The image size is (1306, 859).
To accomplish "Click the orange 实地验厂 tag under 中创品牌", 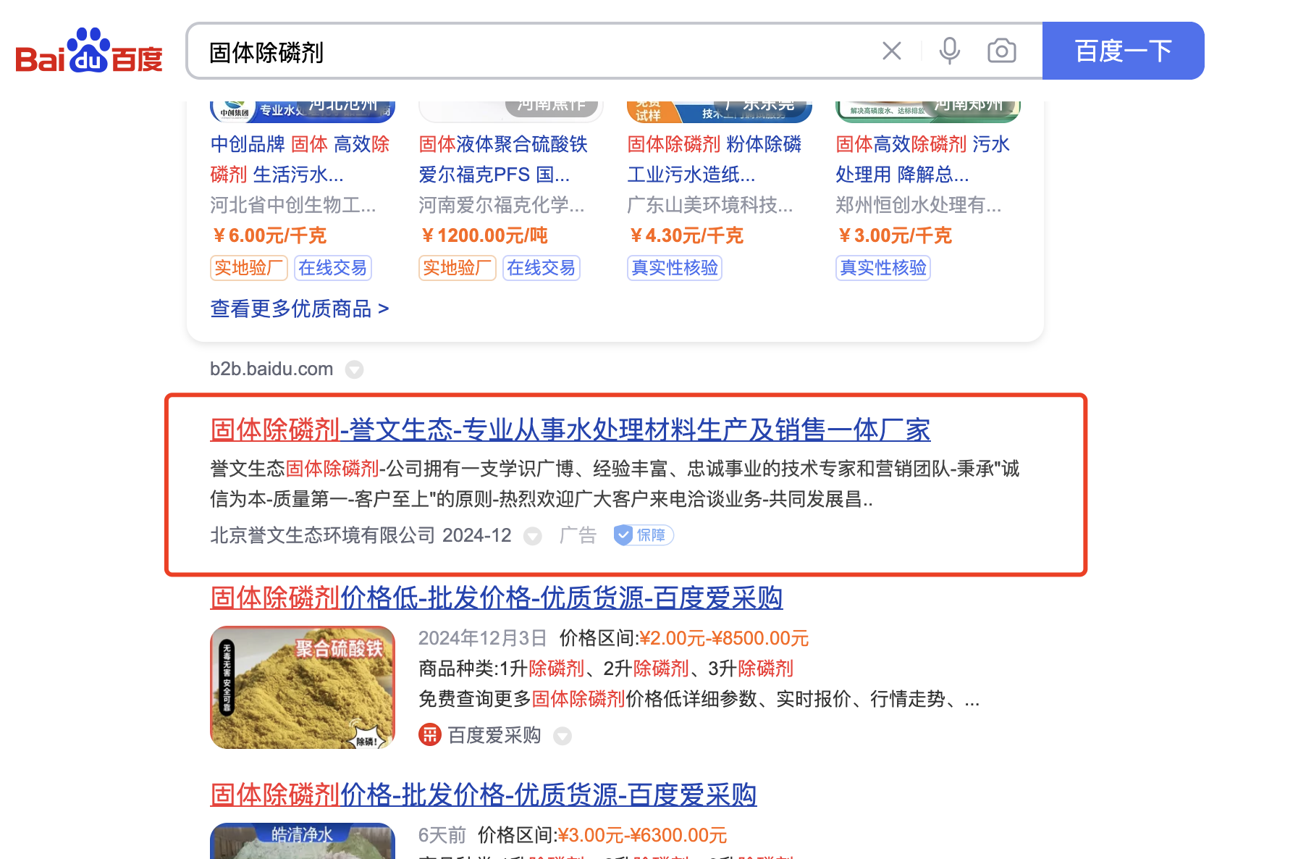I will pos(249,268).
